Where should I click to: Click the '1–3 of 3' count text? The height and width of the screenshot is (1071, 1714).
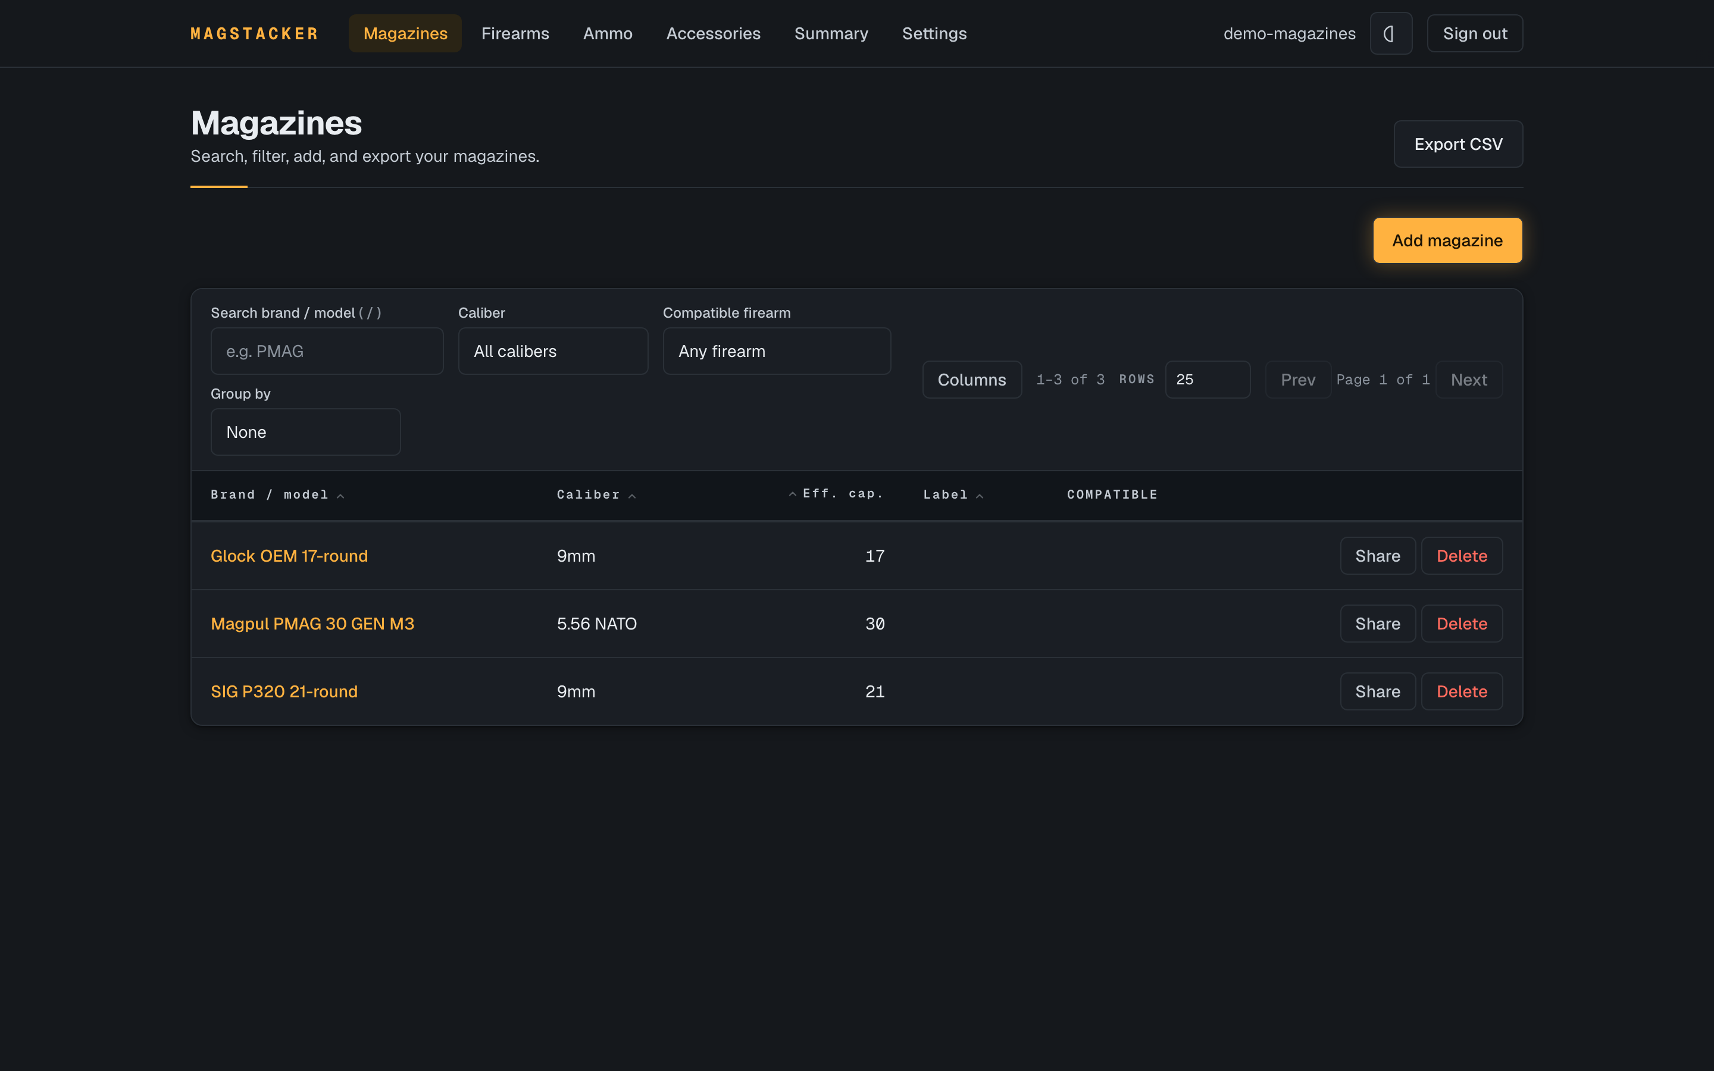(1070, 380)
